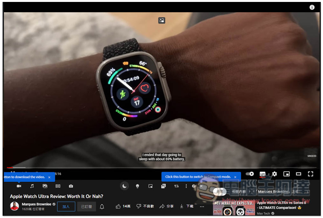Screen dimensions: 323x218
Task: Toggle the moon dark mode button
Action: click(124, 186)
